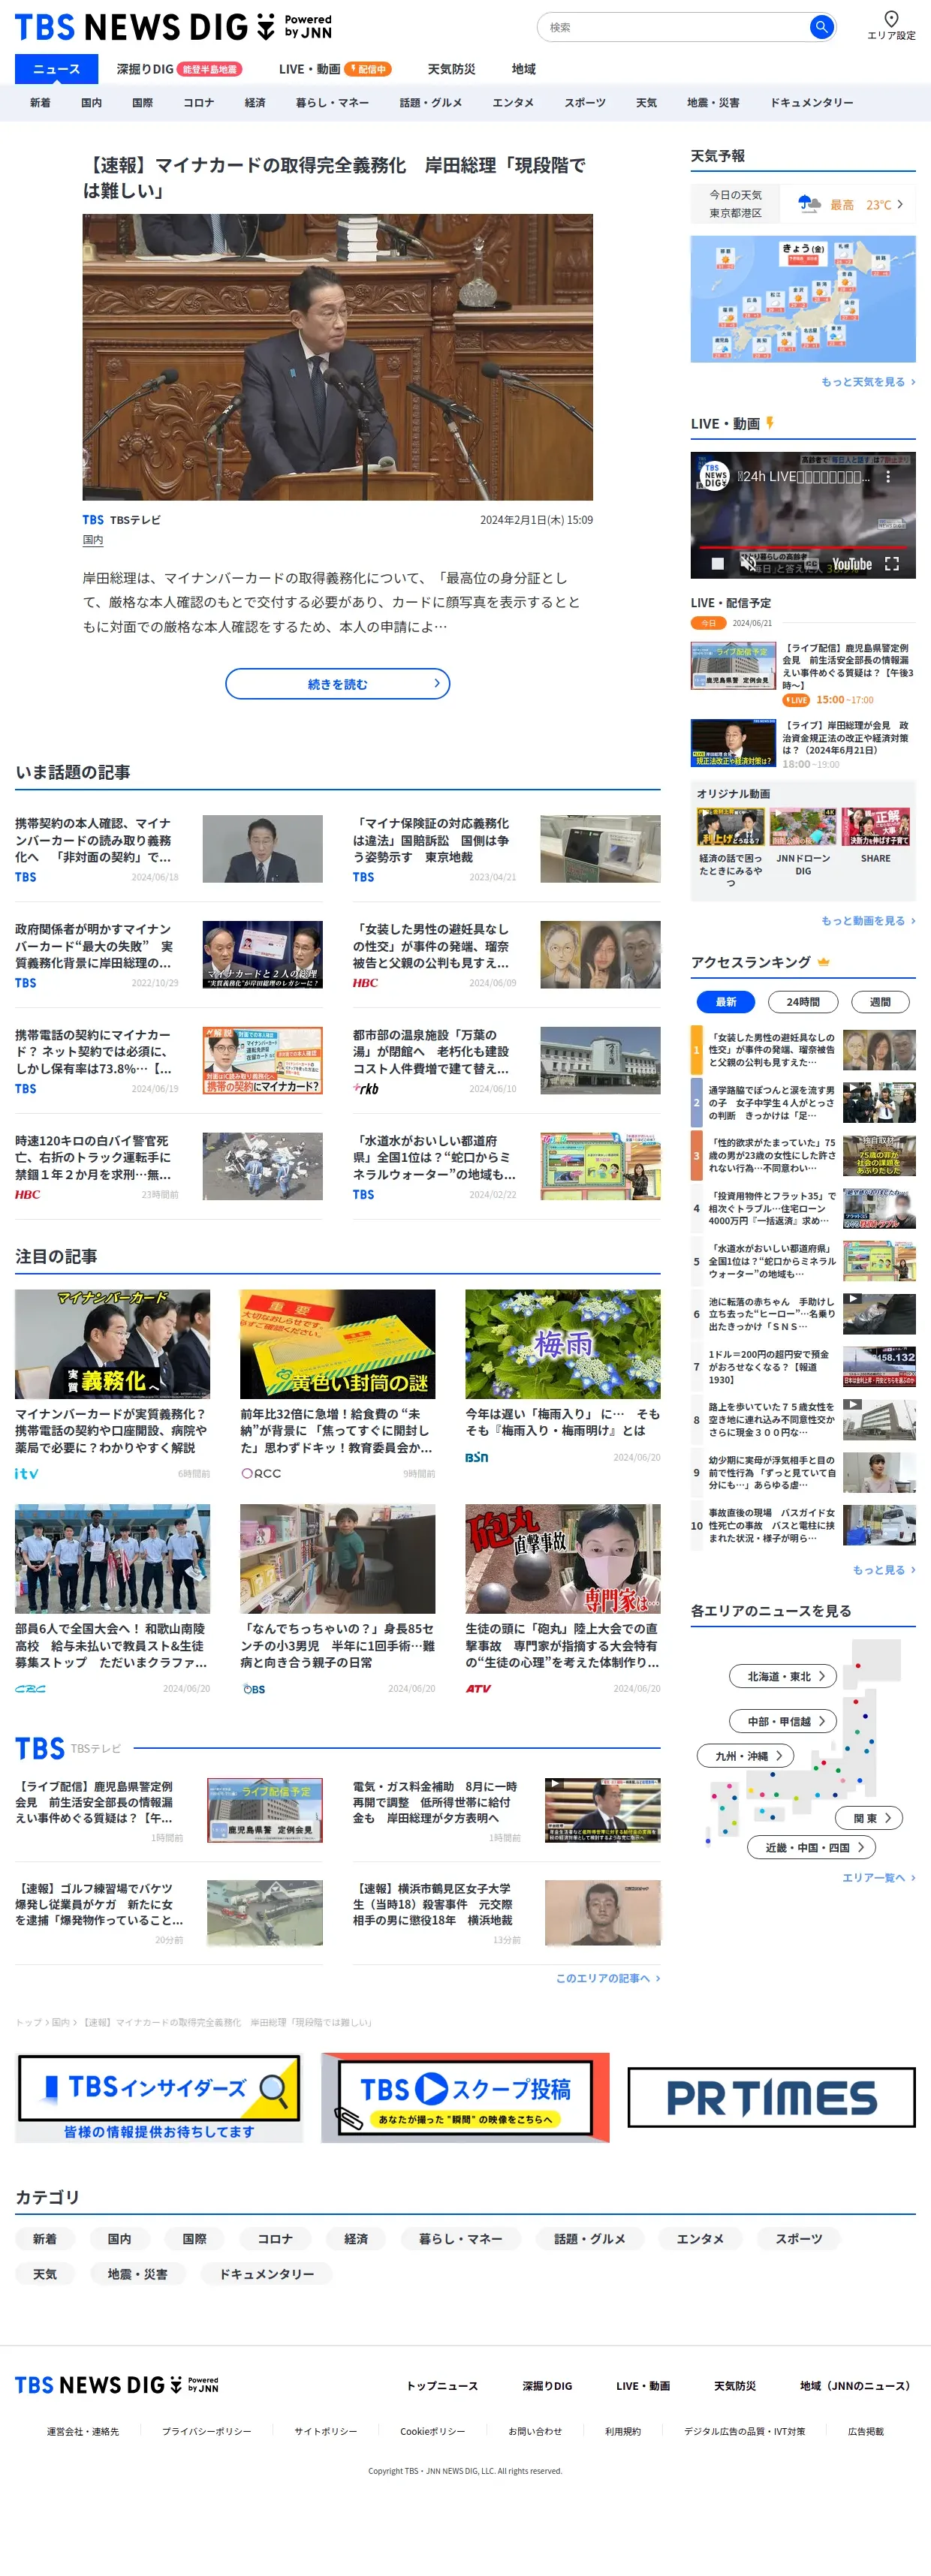Select 地震・災害 in the sub navigation
The width and height of the screenshot is (931, 2576).
coord(713,102)
